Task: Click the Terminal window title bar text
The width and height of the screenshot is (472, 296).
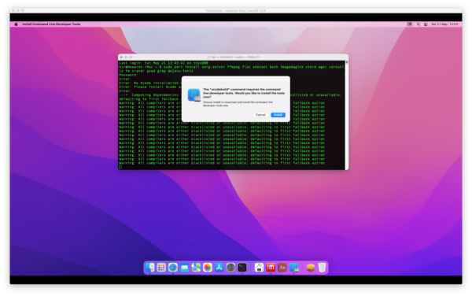Action: [234, 57]
